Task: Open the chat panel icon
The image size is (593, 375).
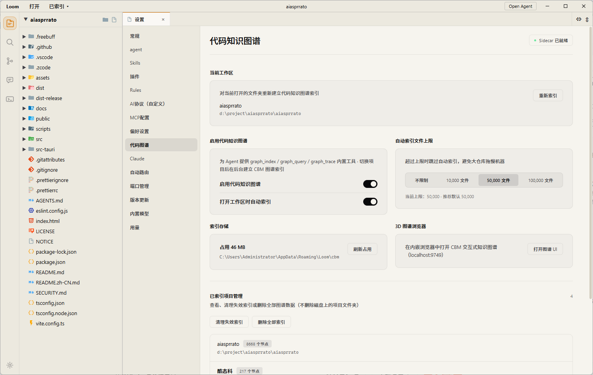Action: point(10,80)
